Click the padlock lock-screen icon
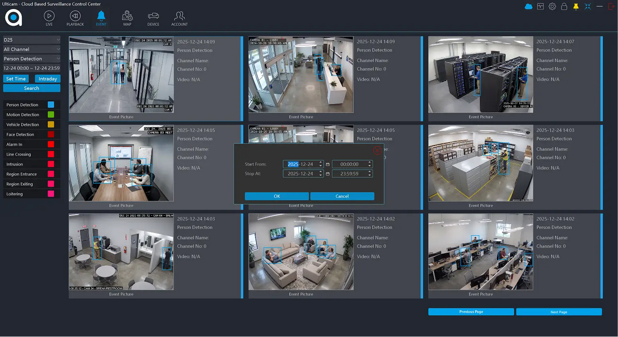 pos(564,6)
